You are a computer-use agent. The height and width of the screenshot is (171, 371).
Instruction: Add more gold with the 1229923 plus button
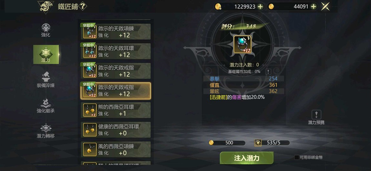pos(260,7)
